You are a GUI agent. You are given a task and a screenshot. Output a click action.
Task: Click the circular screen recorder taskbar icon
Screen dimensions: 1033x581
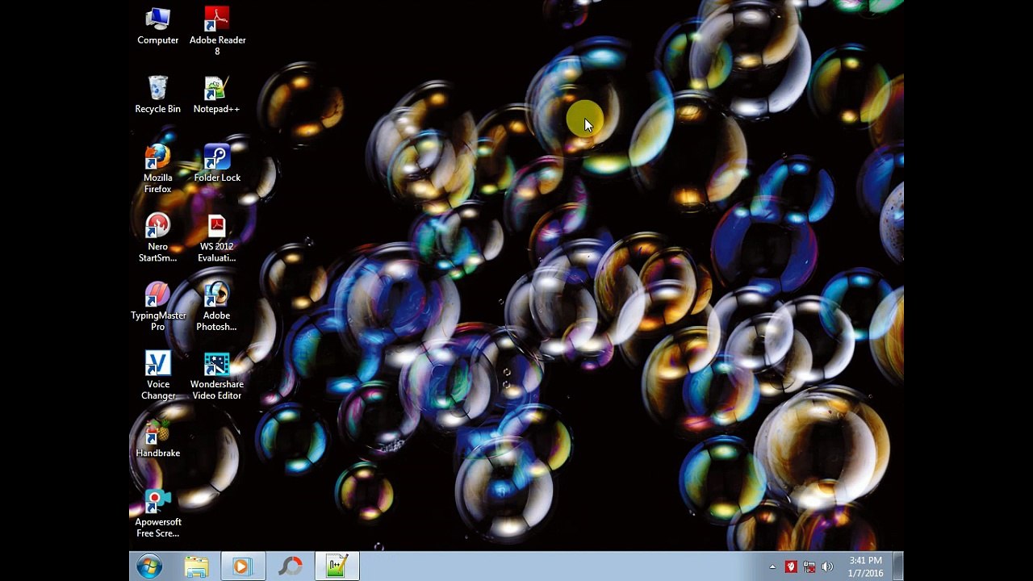290,566
